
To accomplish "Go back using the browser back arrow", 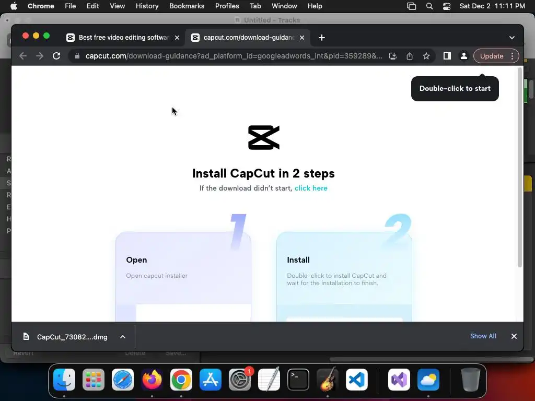I will [23, 56].
